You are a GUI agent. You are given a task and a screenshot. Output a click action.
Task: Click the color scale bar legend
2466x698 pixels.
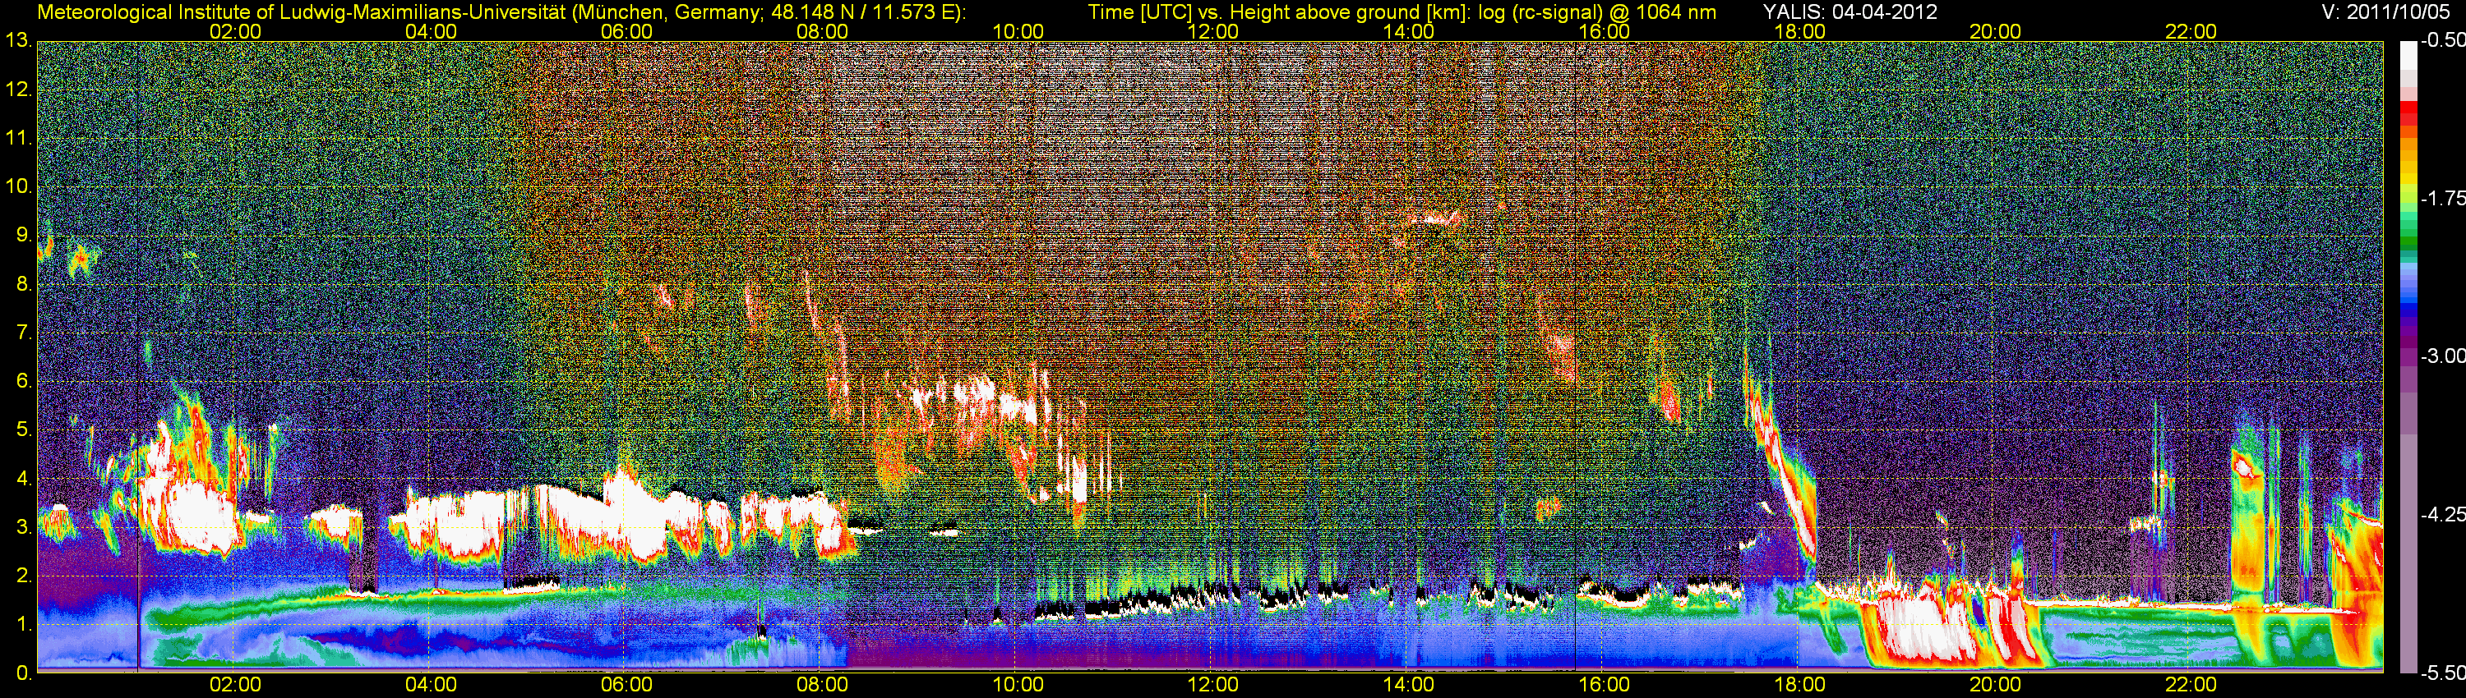pos(2408,356)
